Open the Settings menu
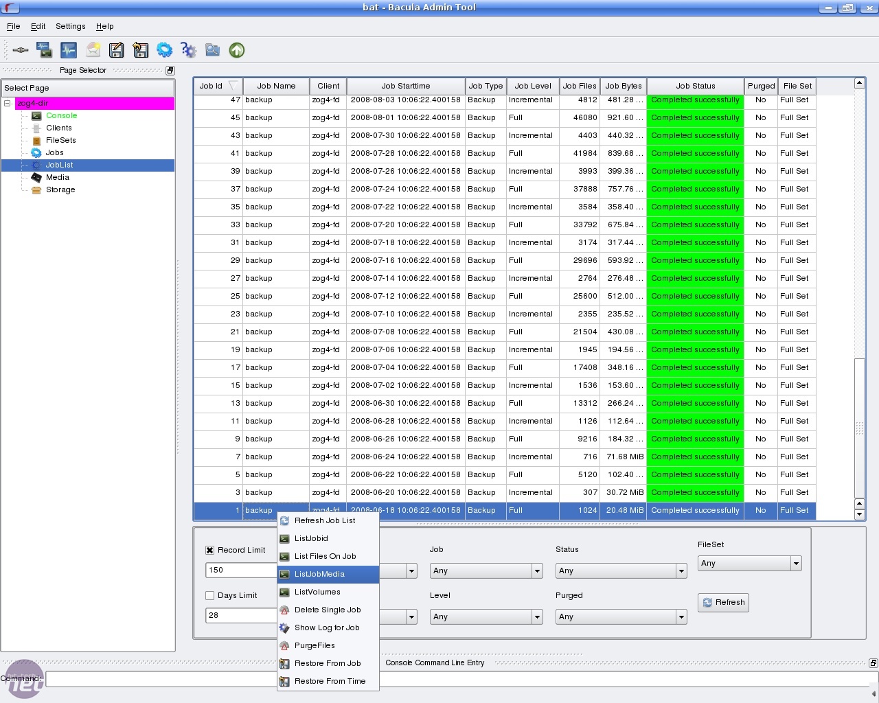This screenshot has height=703, width=879. [71, 26]
